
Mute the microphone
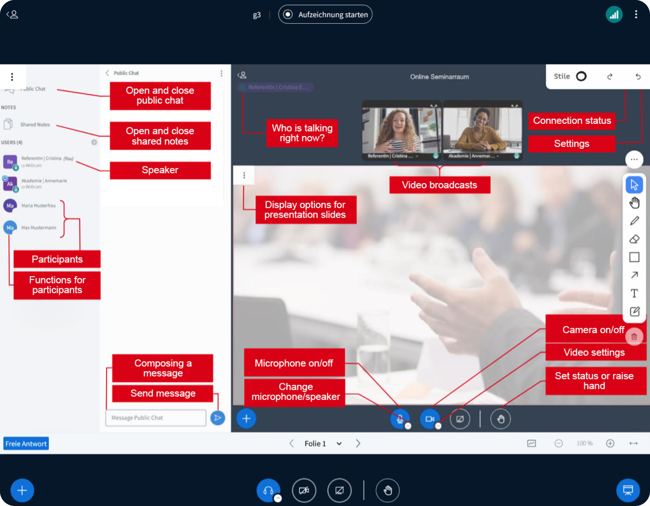pos(400,418)
